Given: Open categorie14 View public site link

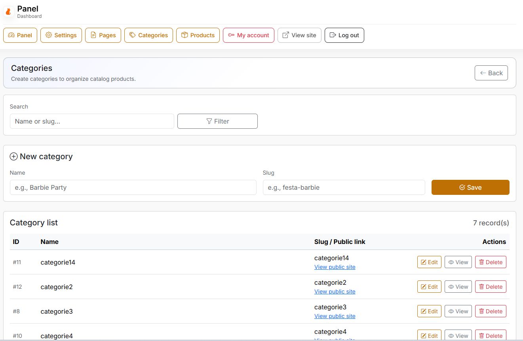Looking at the screenshot, I should click(x=335, y=267).
